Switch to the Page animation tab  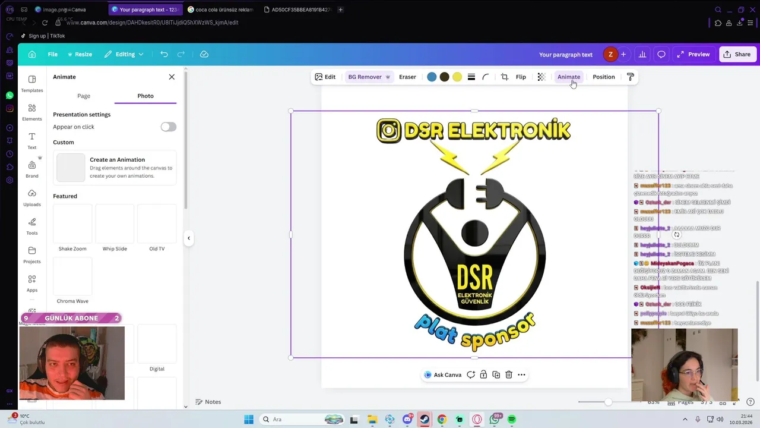84,96
